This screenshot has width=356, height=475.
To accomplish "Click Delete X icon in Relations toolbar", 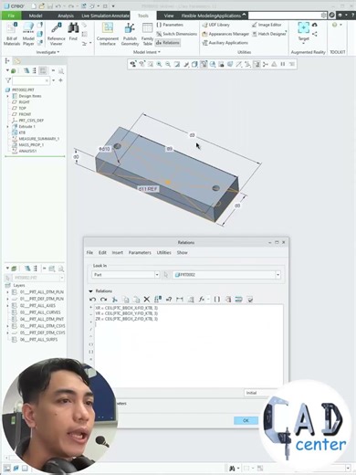I will (147, 300).
